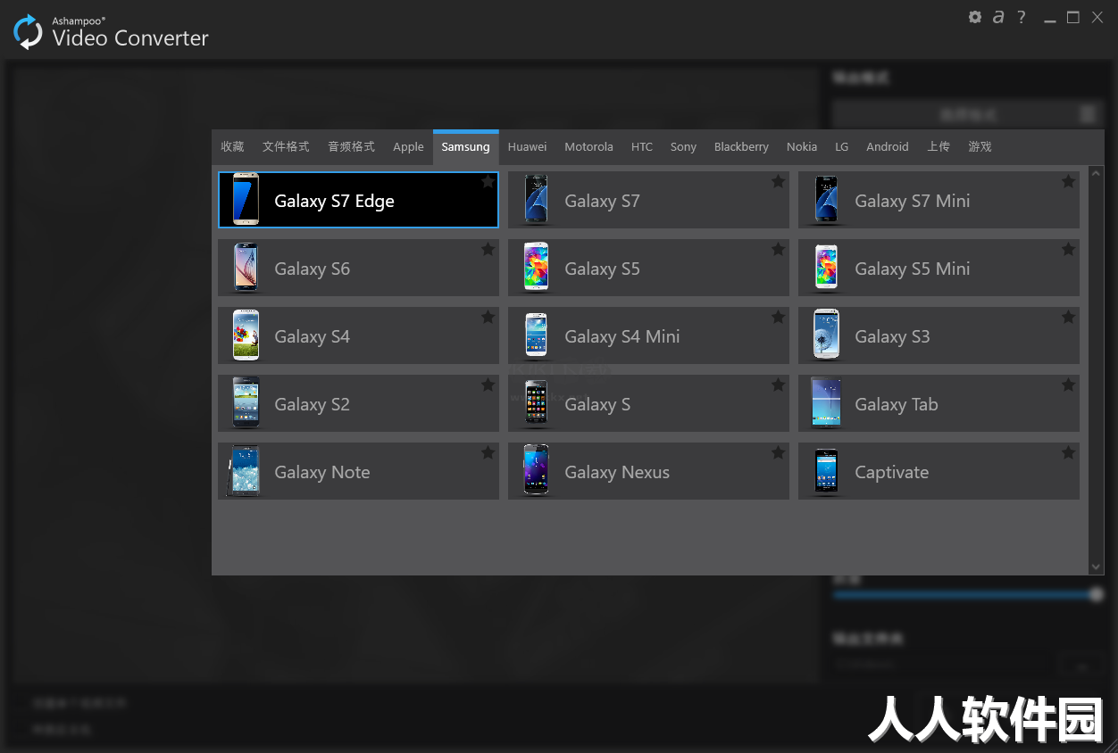The width and height of the screenshot is (1118, 753).
Task: Switch to the Sony tab
Action: pos(683,147)
